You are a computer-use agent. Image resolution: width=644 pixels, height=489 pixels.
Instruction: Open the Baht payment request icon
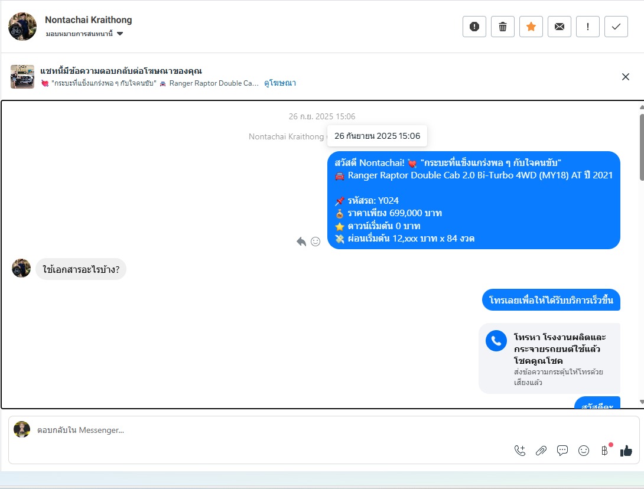pyautogui.click(x=605, y=451)
